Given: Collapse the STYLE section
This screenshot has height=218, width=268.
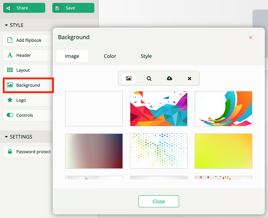Looking at the screenshot, I should [7, 25].
